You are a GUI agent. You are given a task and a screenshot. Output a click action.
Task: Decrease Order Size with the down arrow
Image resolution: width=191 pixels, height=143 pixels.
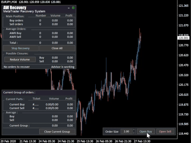[x=134, y=133]
